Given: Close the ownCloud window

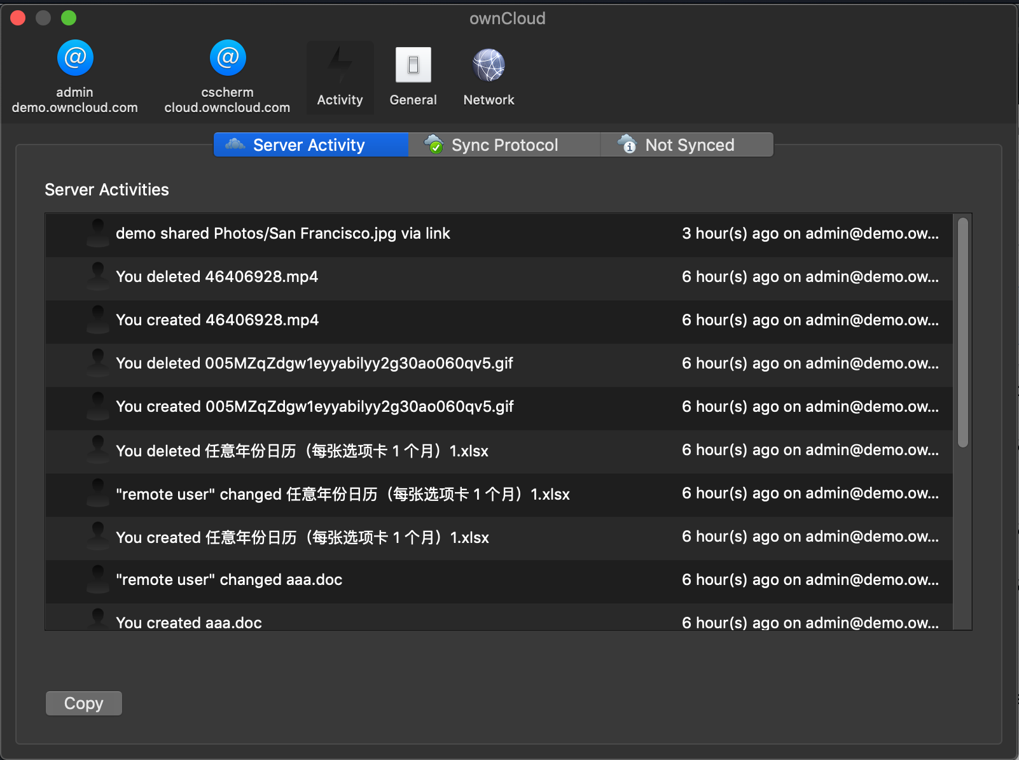Looking at the screenshot, I should click(18, 18).
